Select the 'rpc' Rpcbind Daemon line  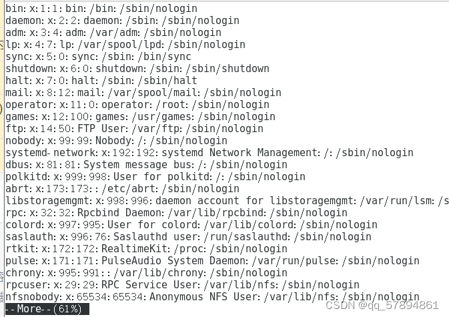[176, 213]
